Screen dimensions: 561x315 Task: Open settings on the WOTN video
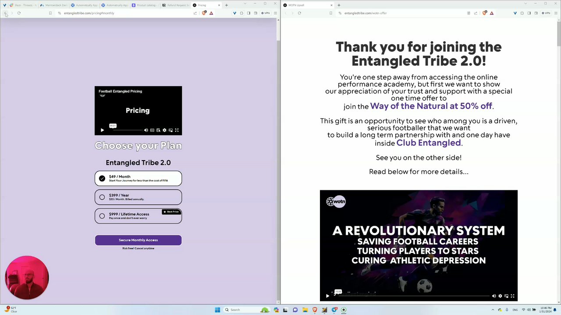point(500,296)
